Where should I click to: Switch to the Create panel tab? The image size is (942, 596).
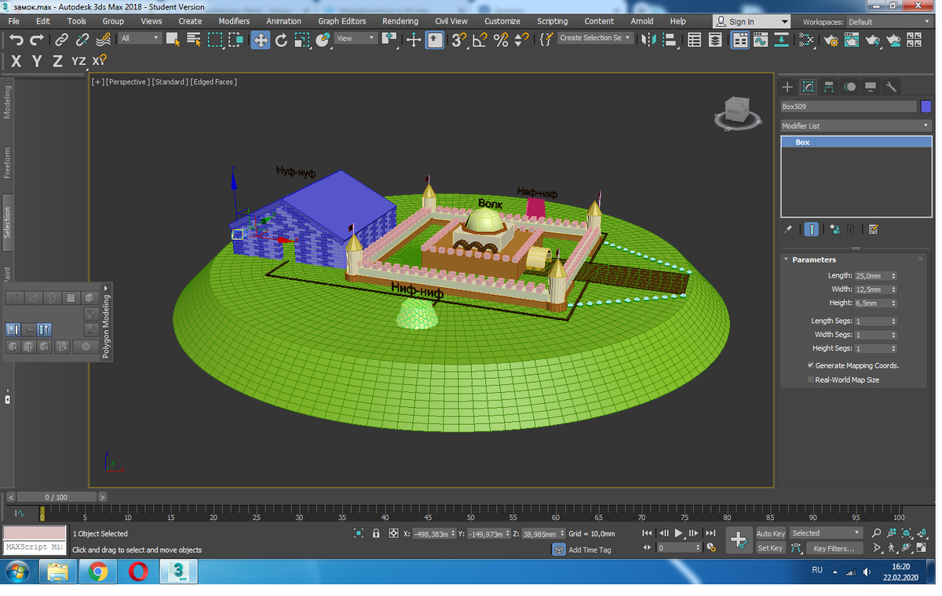[787, 87]
